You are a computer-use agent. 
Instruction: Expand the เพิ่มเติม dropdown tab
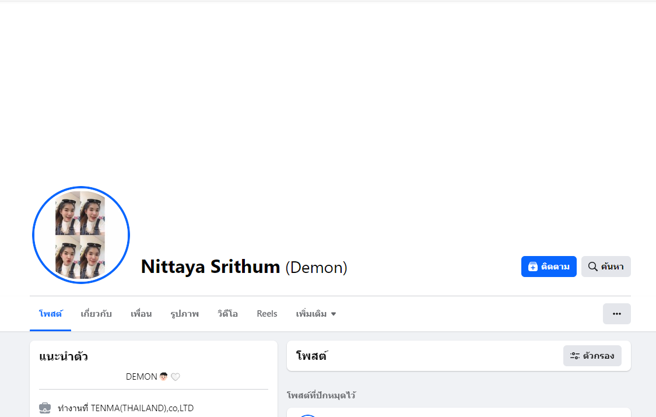(316, 314)
